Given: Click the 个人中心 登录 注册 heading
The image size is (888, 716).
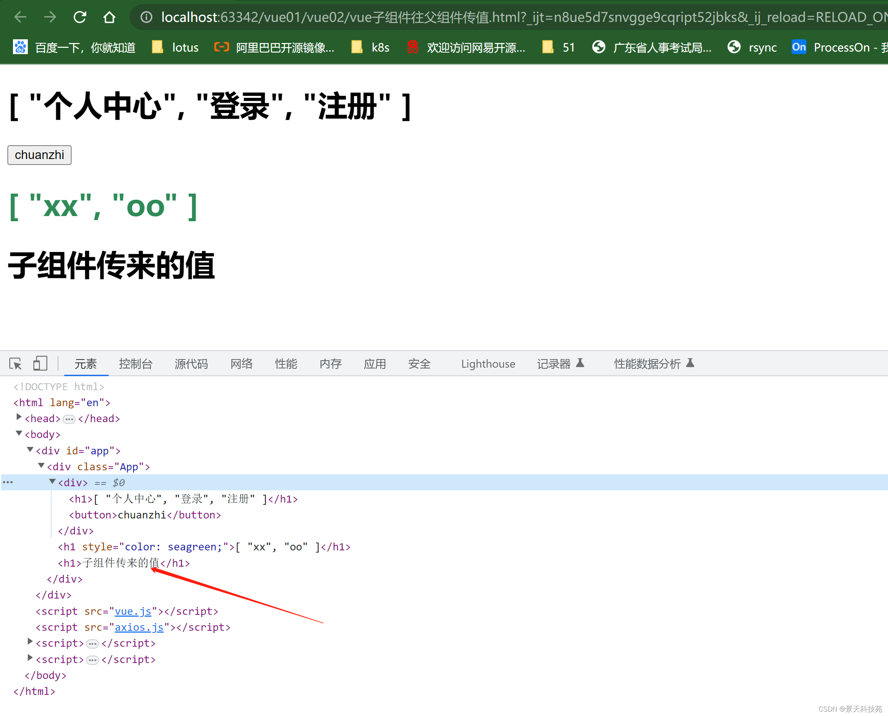Looking at the screenshot, I should (x=211, y=106).
